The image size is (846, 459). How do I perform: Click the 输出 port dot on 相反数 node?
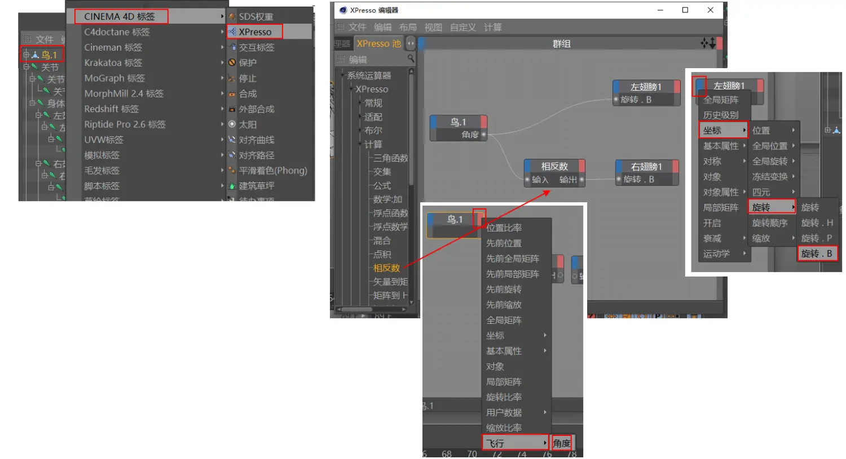(581, 180)
